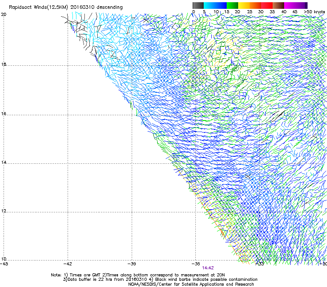Click the longitude label '-42'
This screenshot has width=327, height=287.
(68, 264)
